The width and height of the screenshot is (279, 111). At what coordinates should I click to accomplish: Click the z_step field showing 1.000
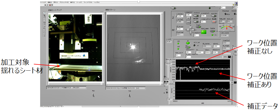click(x=188, y=15)
